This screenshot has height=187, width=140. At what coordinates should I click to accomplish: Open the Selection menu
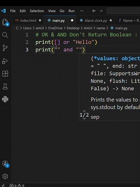pos(37,11)
